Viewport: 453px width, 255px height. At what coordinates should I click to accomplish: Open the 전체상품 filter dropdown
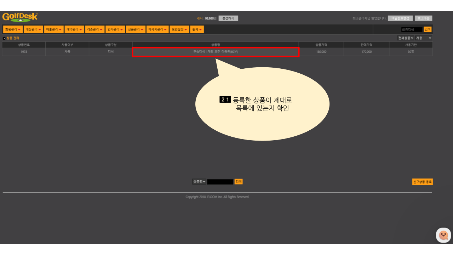pyautogui.click(x=406, y=38)
